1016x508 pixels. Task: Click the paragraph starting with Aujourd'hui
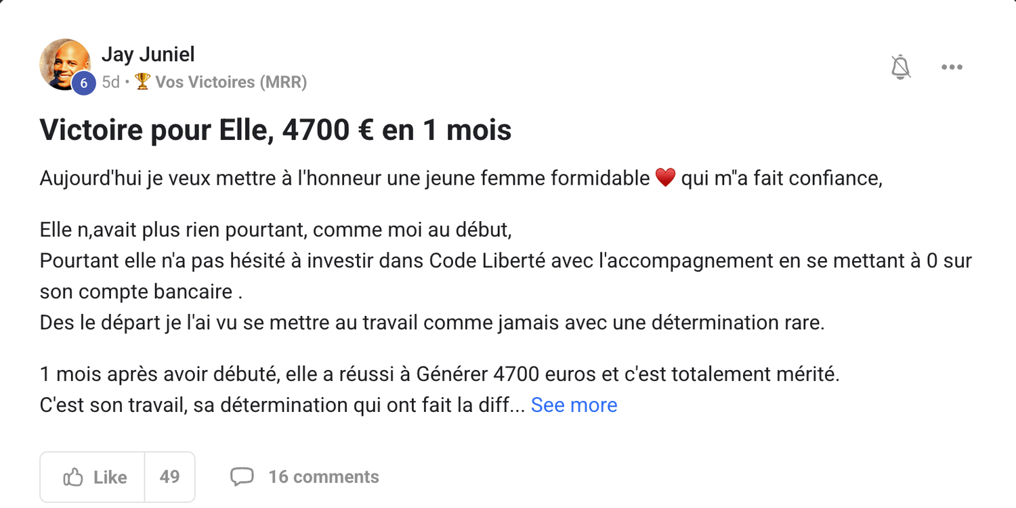(x=461, y=179)
